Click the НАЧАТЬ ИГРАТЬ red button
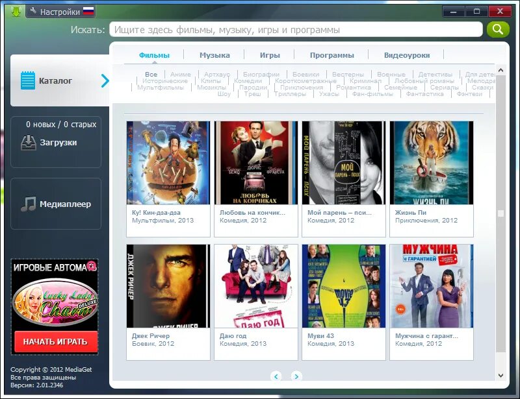The image size is (520, 399). click(56, 341)
